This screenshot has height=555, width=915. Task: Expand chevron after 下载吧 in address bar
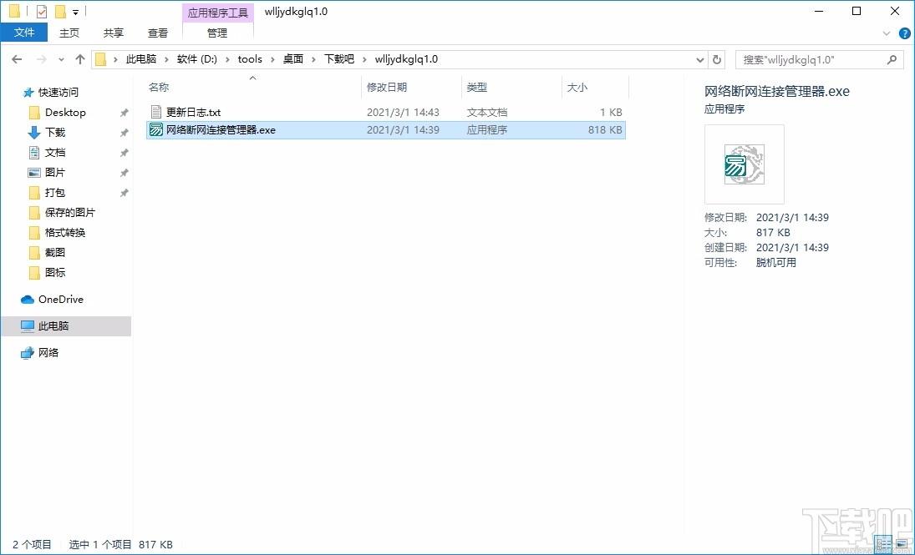coord(364,59)
